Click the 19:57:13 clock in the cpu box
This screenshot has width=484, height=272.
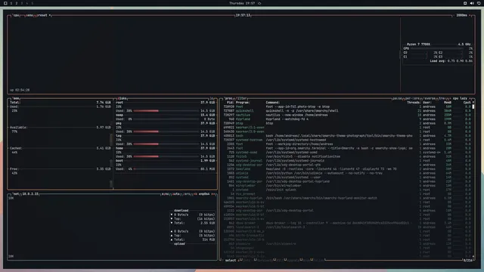[243, 15]
